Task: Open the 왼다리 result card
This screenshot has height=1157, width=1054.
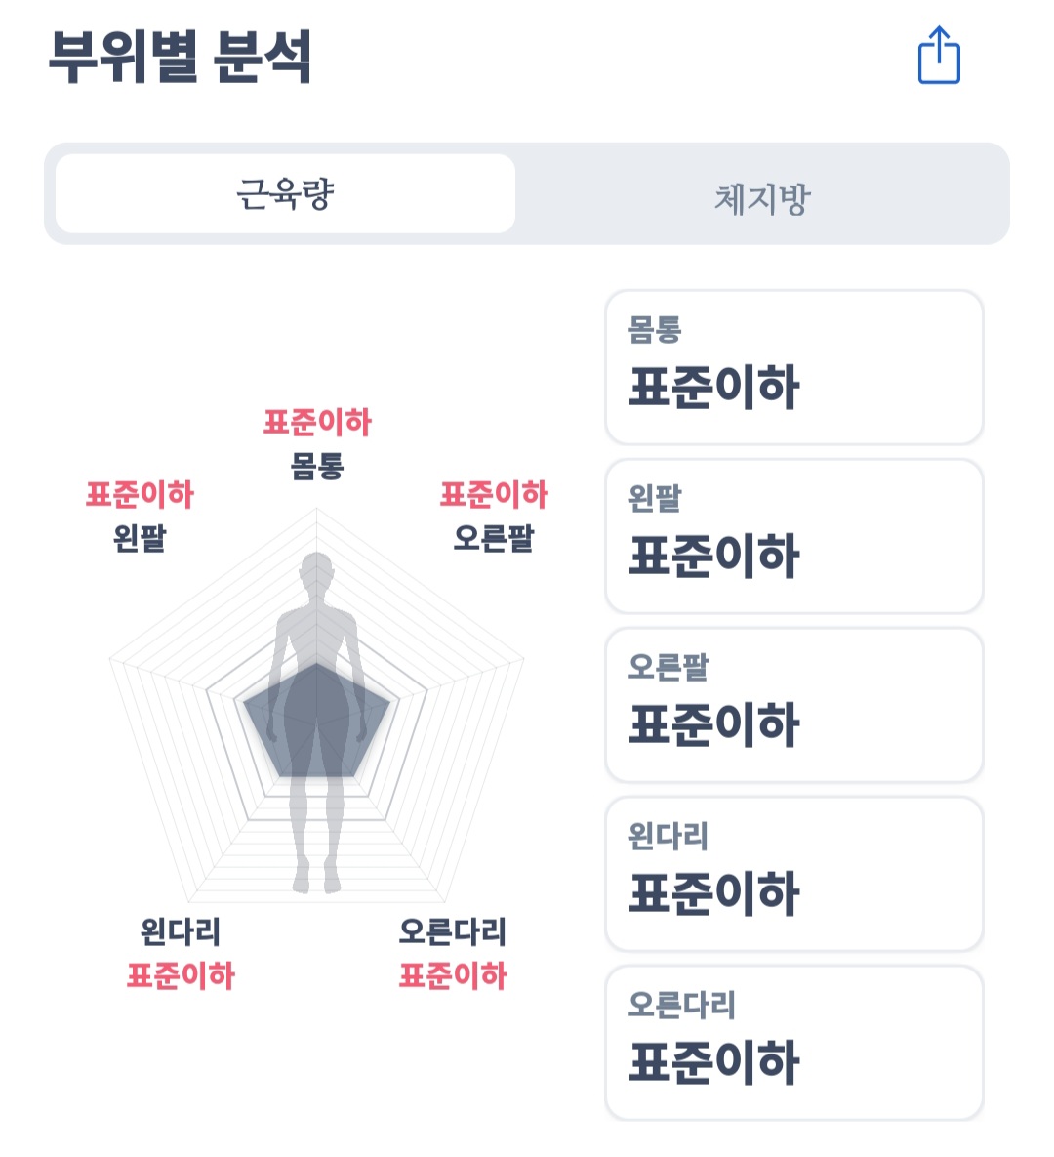Action: (793, 874)
